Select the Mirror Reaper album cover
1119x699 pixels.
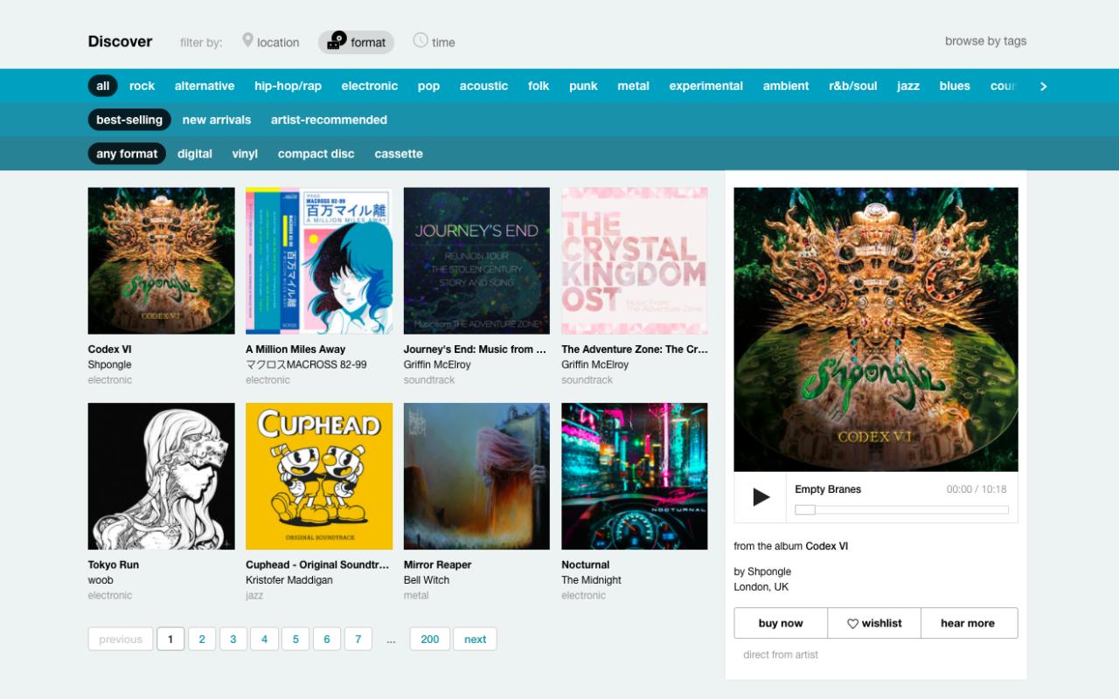(x=477, y=476)
